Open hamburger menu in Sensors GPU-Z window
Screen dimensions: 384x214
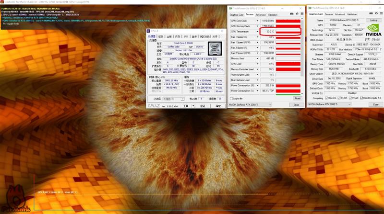pos(302,14)
